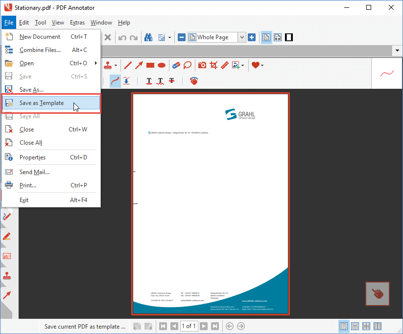Select the Crop tool on the toolbar
403x334 pixels.
click(x=213, y=65)
